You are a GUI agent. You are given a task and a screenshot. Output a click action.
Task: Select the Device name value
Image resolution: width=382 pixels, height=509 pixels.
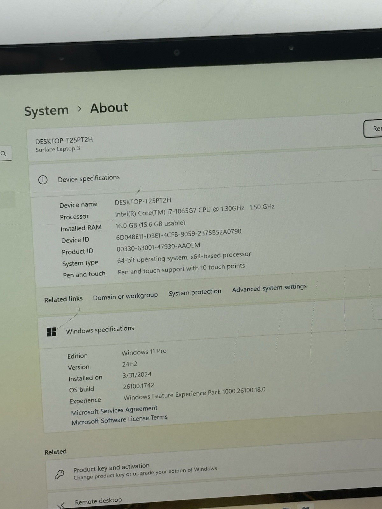[143, 201]
